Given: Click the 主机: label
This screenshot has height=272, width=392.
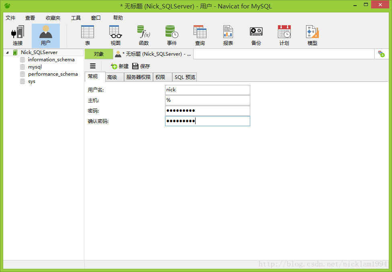Looking at the screenshot, I should [x=93, y=101].
